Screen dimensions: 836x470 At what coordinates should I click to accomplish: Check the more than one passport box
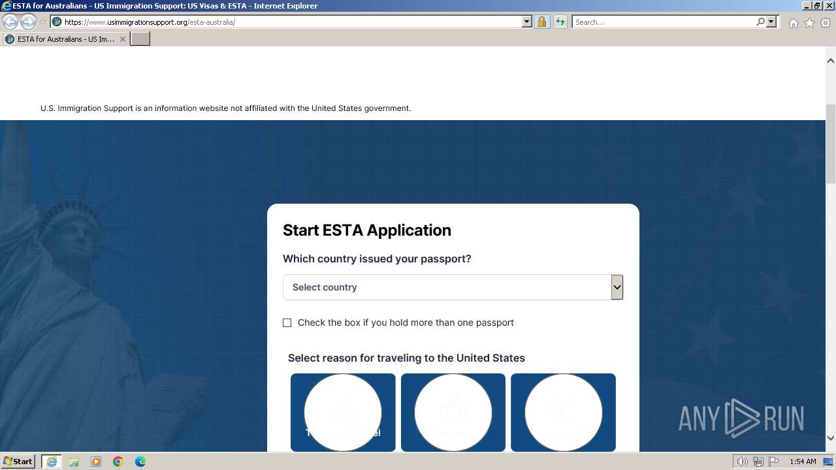click(x=287, y=322)
